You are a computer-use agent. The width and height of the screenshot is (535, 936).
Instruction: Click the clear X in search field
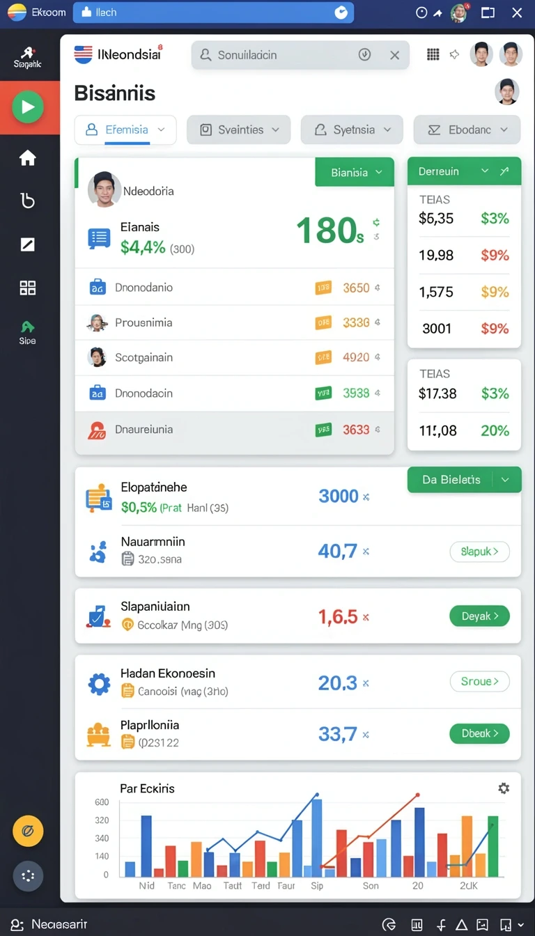coord(395,55)
